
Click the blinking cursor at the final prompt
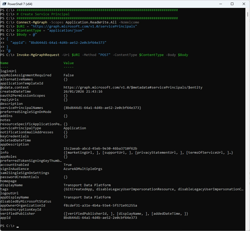click(x=18, y=226)
